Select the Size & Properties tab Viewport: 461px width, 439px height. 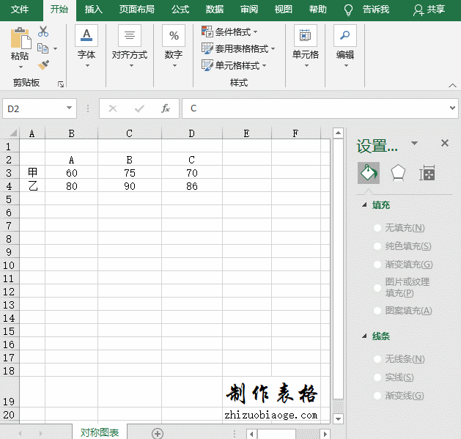point(427,173)
